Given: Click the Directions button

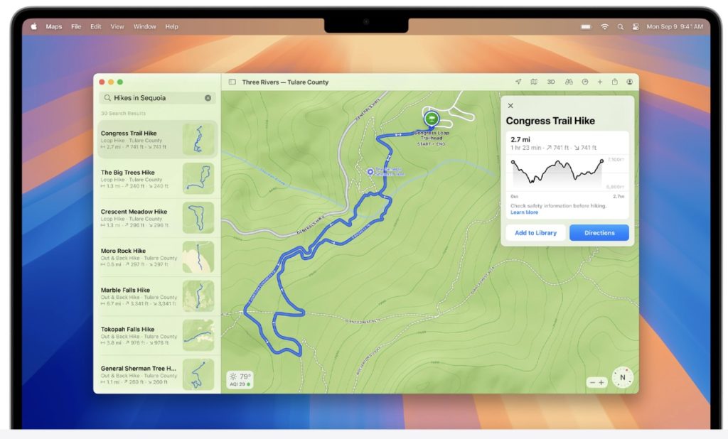Looking at the screenshot, I should 599,233.
